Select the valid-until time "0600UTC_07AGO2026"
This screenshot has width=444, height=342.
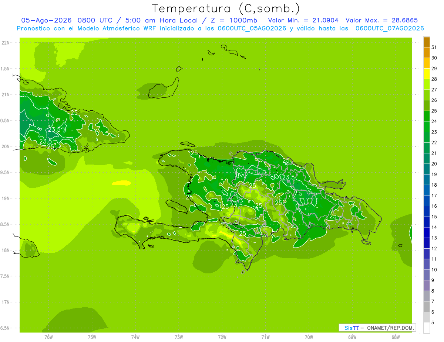[390, 28]
